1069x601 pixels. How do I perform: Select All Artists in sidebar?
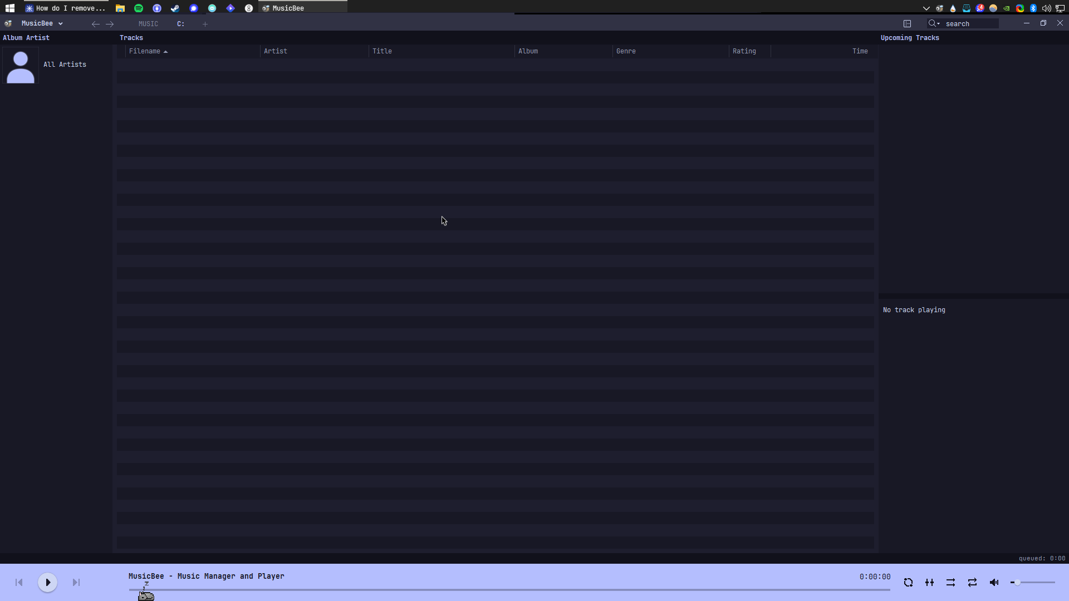point(65,65)
